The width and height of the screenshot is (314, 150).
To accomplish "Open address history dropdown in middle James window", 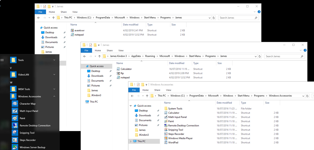I will 256,56.
